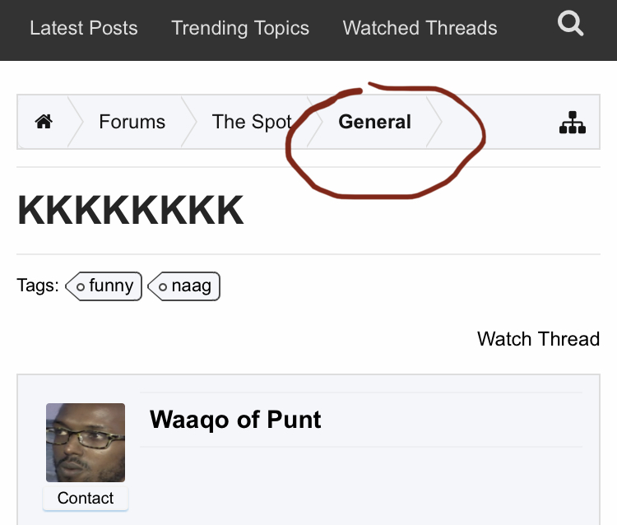Navigate to the Forums breadcrumb
This screenshot has height=525, width=617.
132,122
